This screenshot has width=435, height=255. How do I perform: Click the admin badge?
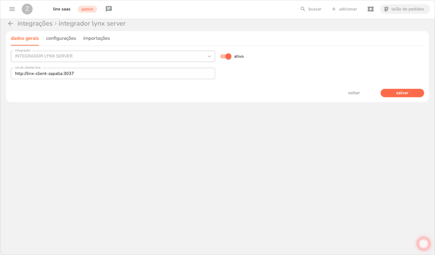(x=87, y=9)
